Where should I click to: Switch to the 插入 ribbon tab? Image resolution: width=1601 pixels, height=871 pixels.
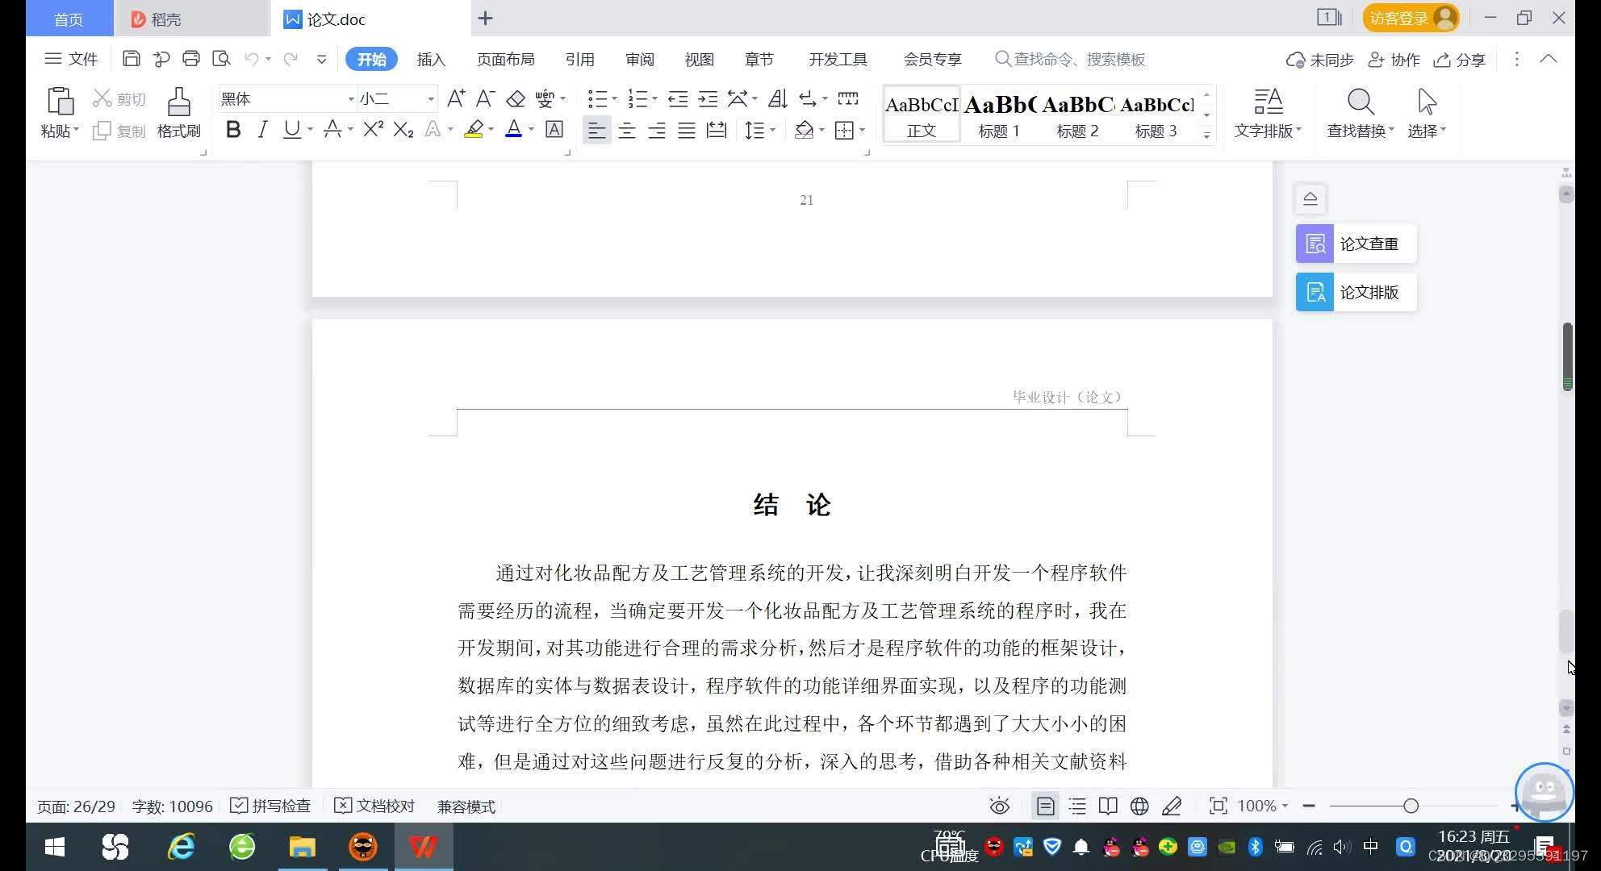431,59
